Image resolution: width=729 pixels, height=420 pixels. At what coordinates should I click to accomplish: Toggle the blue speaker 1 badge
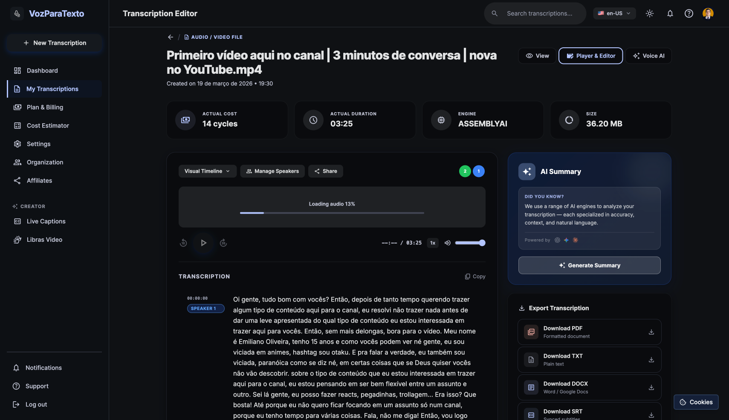pos(479,171)
